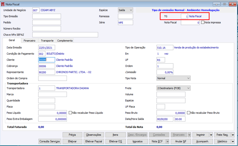Screen dimensions: 238x146
Task: Click the UF Placa input field
Action: (x=161, y=107)
